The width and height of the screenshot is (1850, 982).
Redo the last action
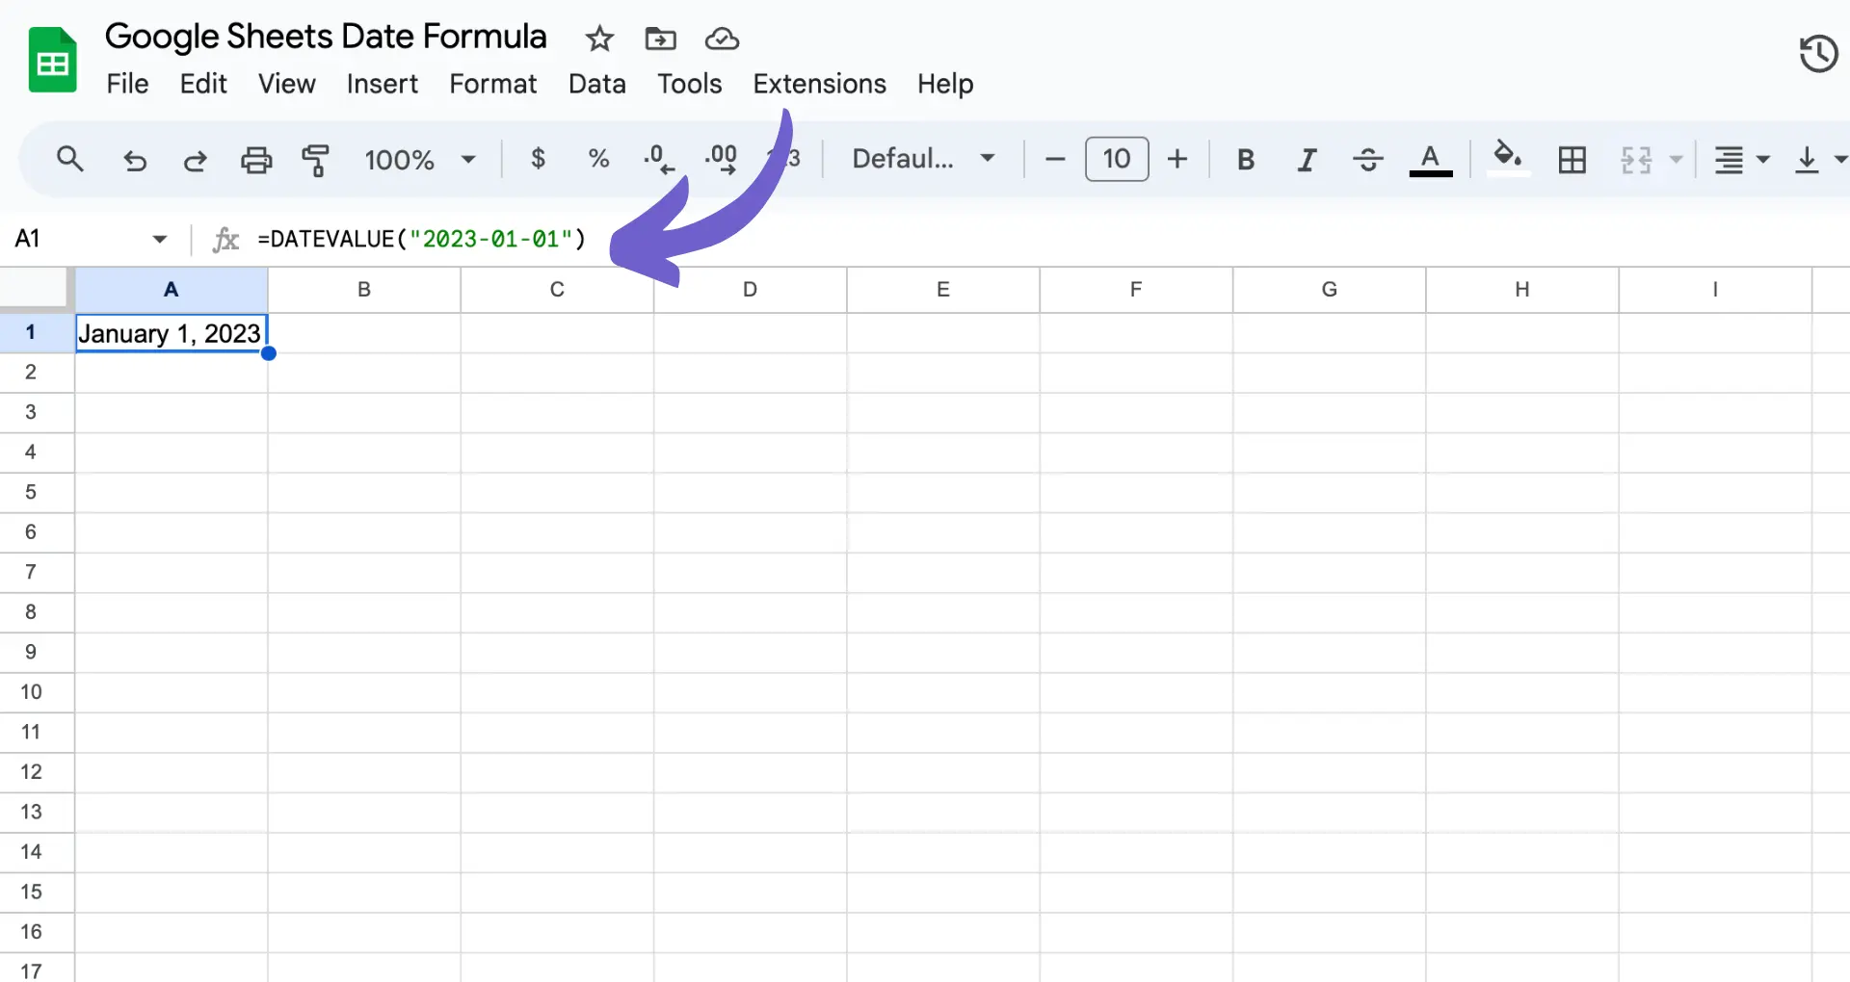pyautogui.click(x=196, y=160)
